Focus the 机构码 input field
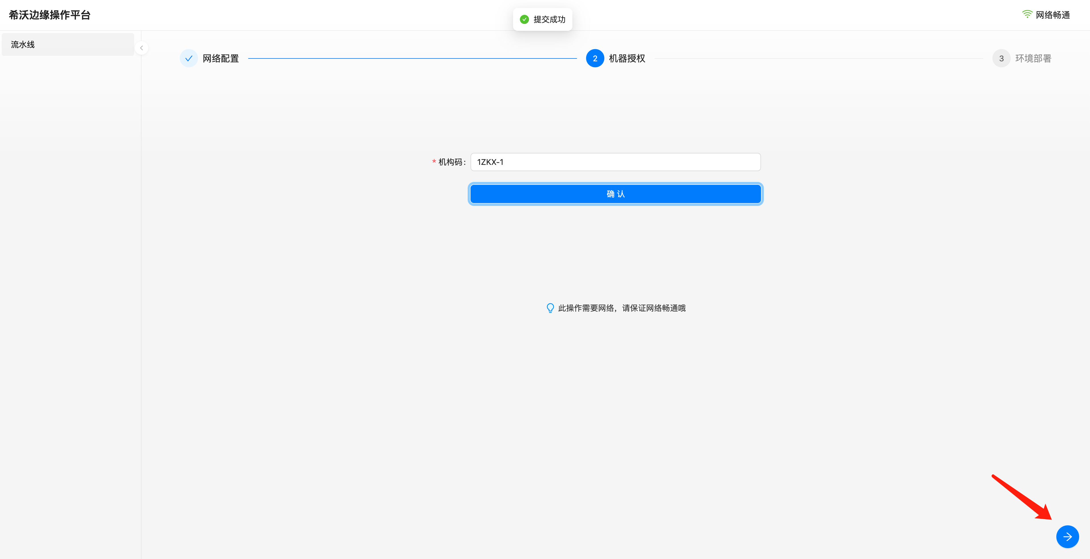1090x559 pixels. 616,162
